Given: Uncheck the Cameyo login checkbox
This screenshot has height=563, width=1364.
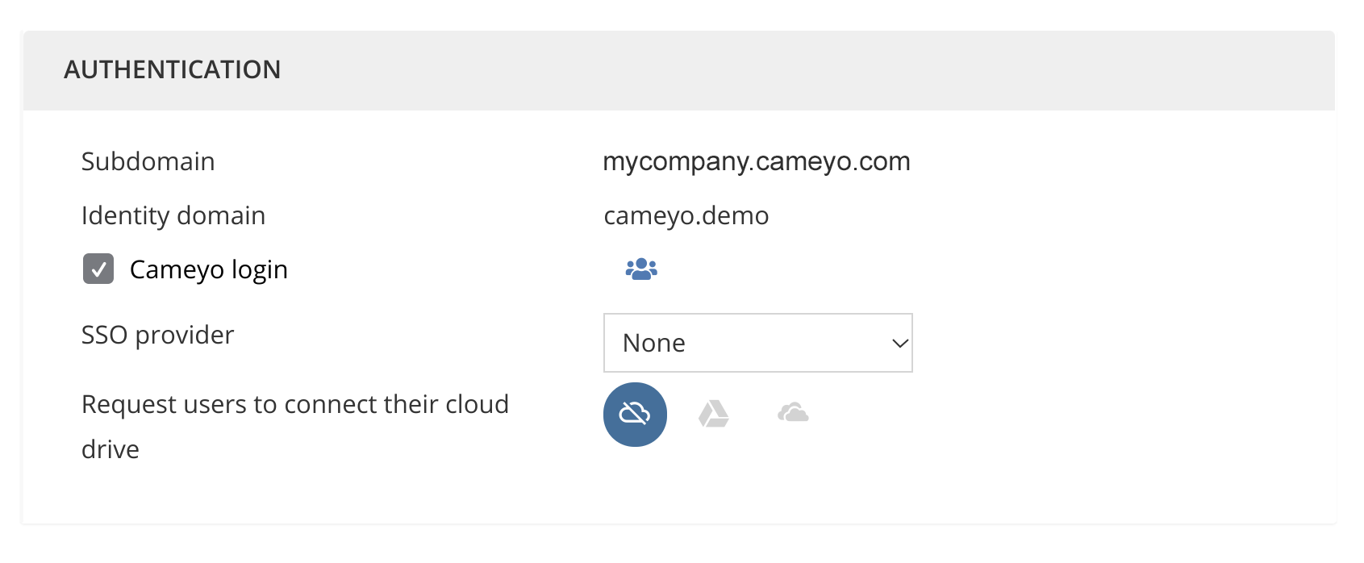Looking at the screenshot, I should 98,269.
